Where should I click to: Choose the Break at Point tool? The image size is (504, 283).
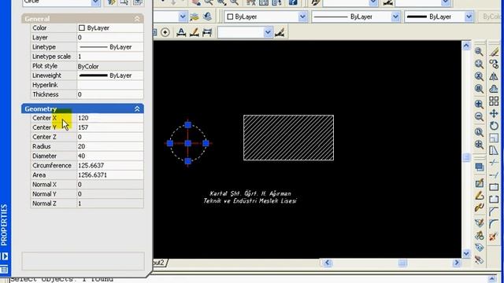tap(494, 187)
